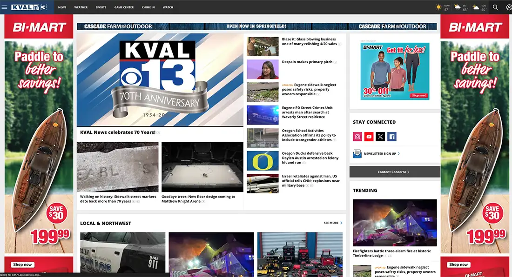The width and height of the screenshot is (512, 277).
Task: Click the Oregon Ducks O logo thumbnail
Action: click(x=263, y=161)
